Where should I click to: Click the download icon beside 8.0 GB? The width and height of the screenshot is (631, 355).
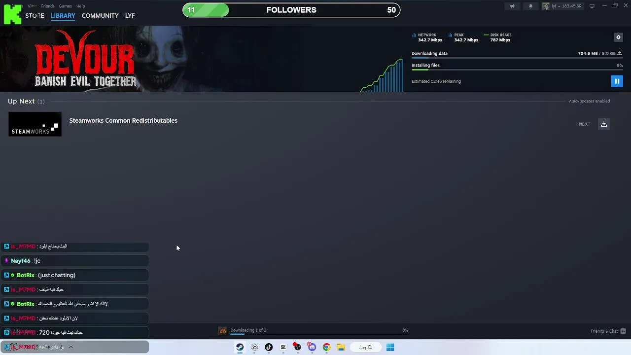[620, 53]
